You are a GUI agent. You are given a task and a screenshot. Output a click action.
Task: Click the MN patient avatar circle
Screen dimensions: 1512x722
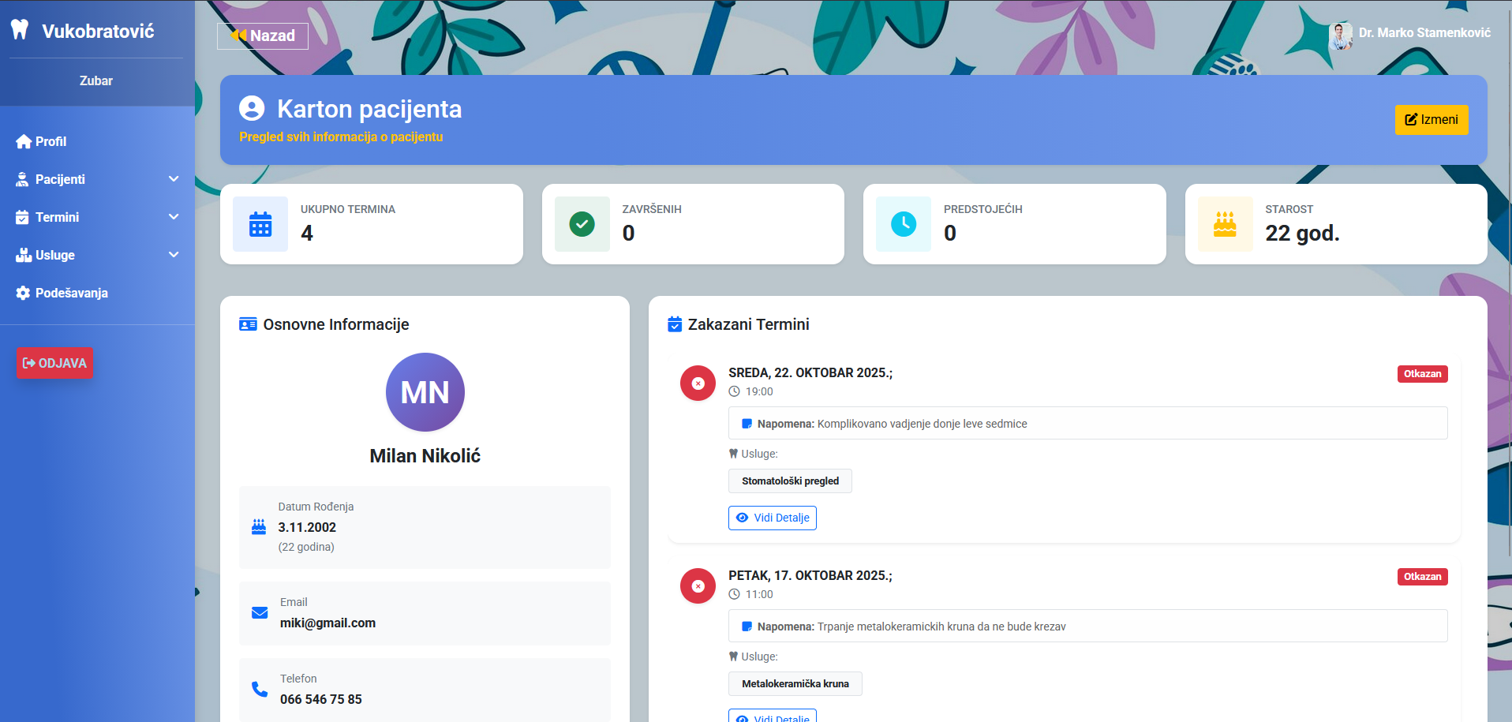pos(425,392)
